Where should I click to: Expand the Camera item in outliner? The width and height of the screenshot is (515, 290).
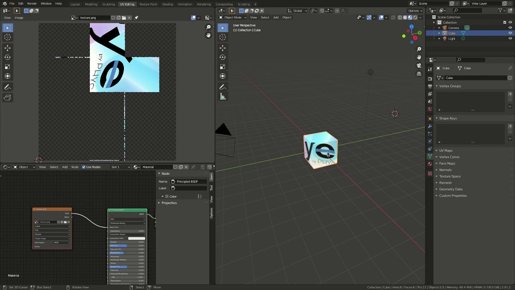tap(439, 28)
